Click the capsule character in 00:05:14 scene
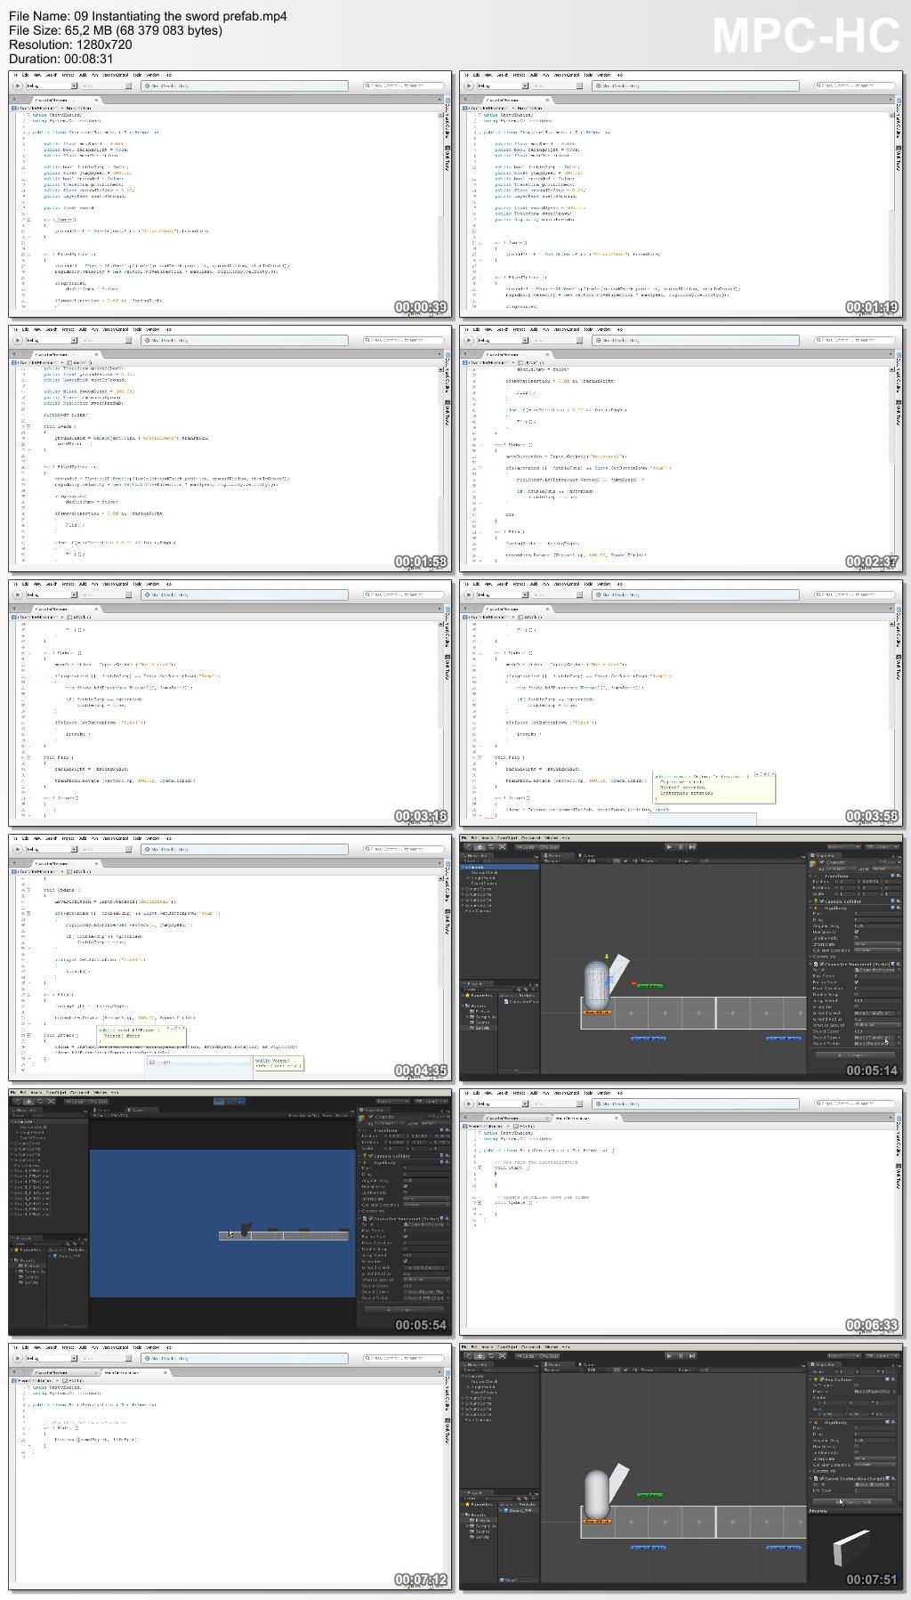The image size is (911, 1600). click(597, 985)
